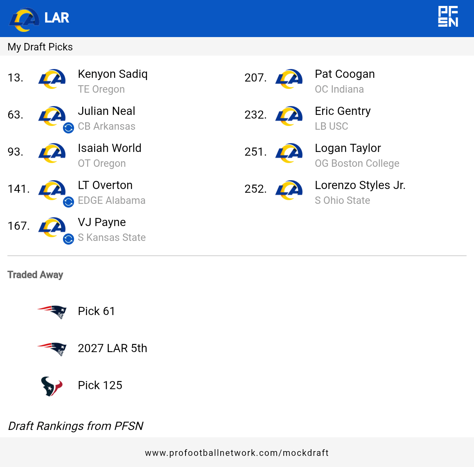Click the Rams logo beside LAR header

tap(24, 19)
